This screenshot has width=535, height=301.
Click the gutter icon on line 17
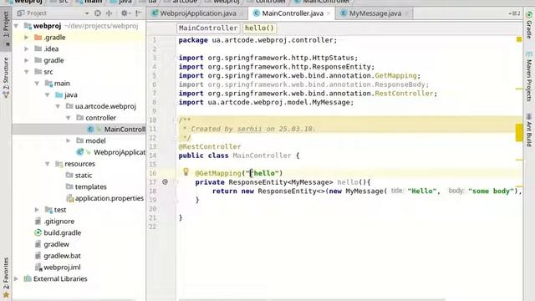165,182
